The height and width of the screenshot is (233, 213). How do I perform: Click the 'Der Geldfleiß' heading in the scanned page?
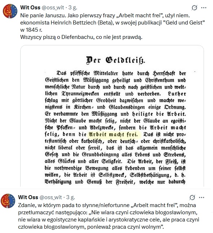116,60
